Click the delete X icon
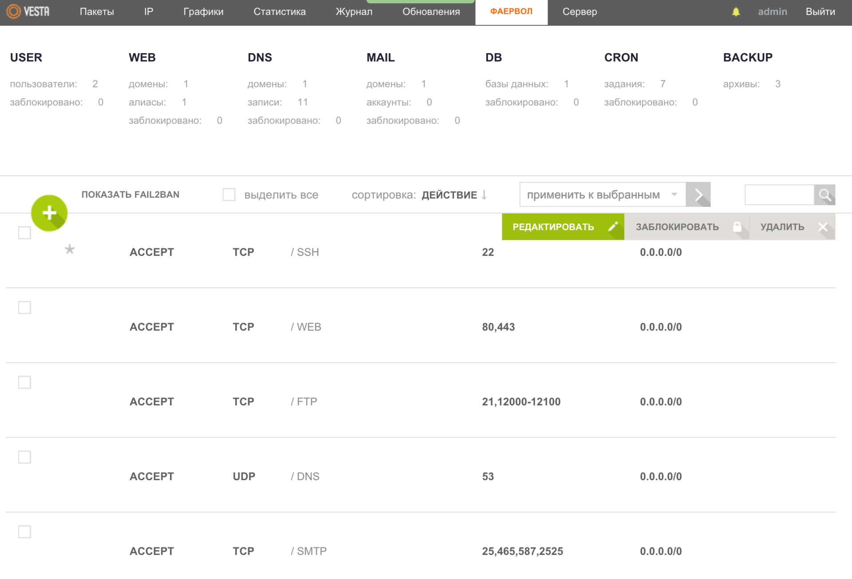The image size is (852, 579). (823, 227)
